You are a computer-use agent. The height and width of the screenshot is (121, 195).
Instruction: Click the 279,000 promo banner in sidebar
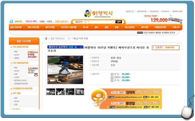pos(32,55)
